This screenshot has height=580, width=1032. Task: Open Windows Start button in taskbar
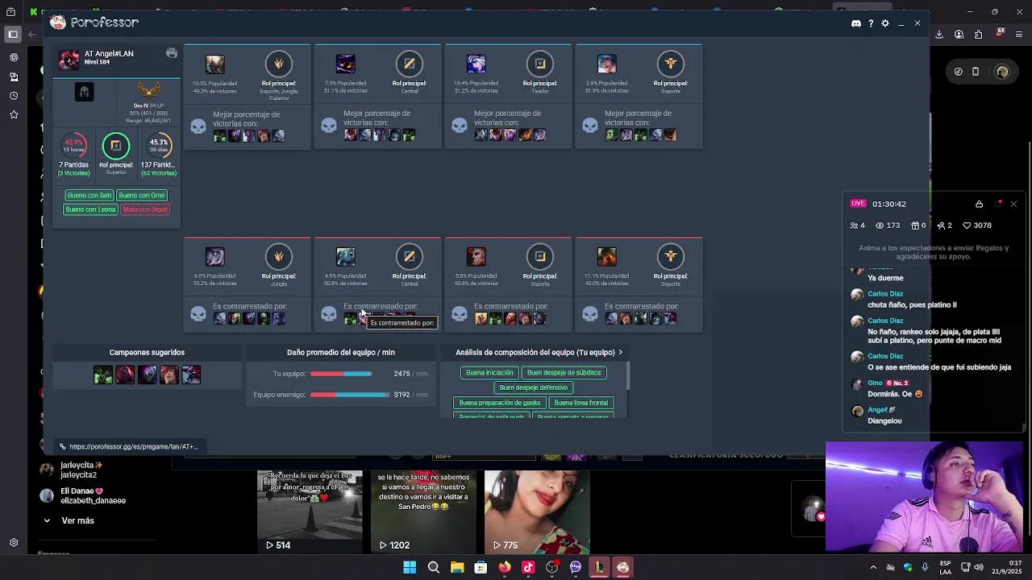click(410, 567)
